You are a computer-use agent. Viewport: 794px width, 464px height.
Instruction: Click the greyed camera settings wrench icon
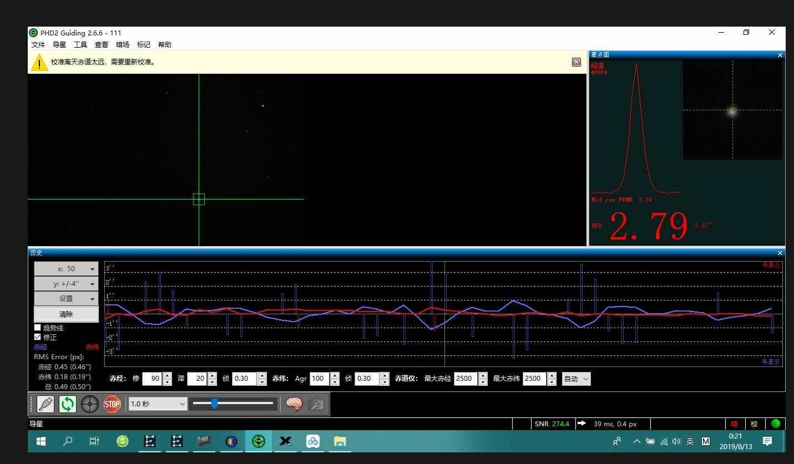(316, 404)
